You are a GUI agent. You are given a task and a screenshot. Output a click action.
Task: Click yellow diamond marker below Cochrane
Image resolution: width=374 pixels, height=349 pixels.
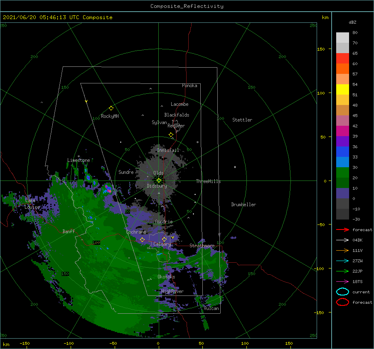click(x=143, y=240)
